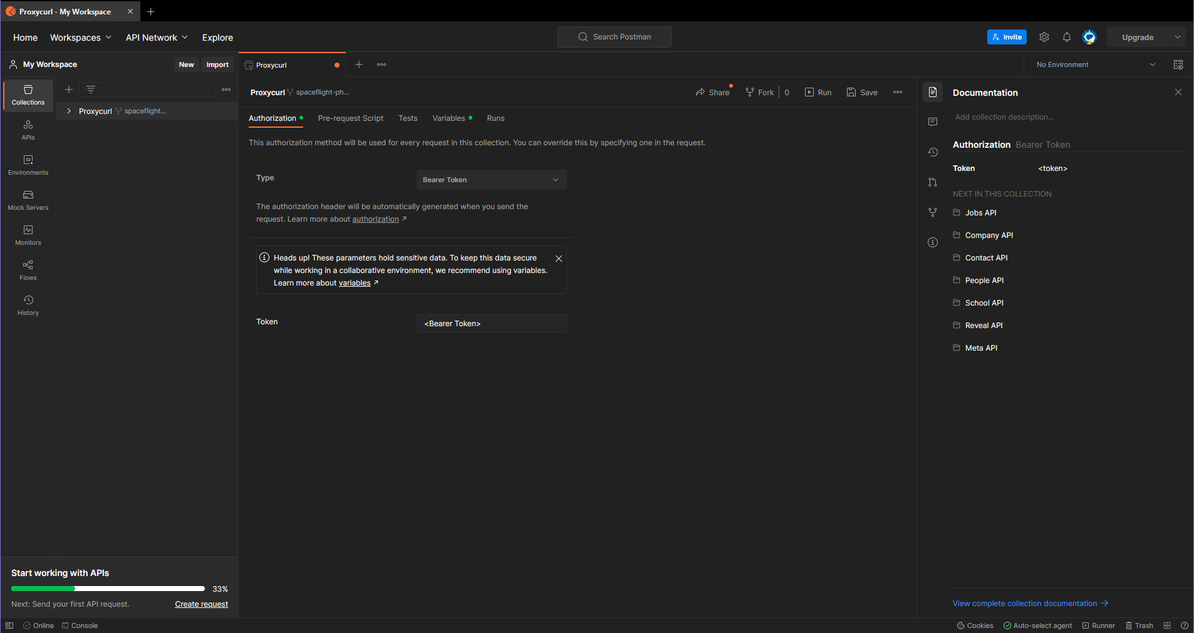1194x633 pixels.
Task: Open Monitors in the sidebar
Action: (x=28, y=235)
